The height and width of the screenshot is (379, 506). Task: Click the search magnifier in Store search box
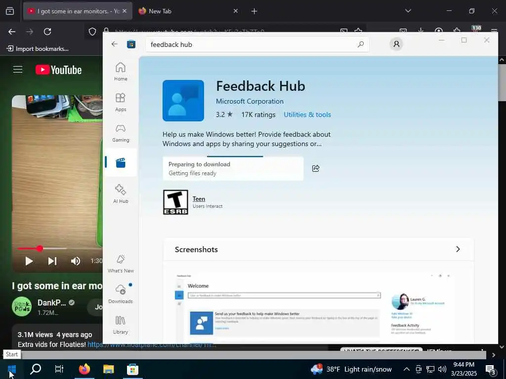[x=361, y=44]
